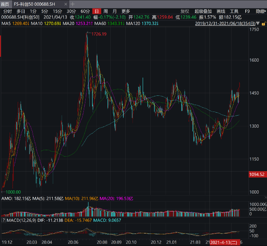The height and width of the screenshot is (246, 267).
Task: Select the 15分 minute period
Action: click(x=58, y=11)
